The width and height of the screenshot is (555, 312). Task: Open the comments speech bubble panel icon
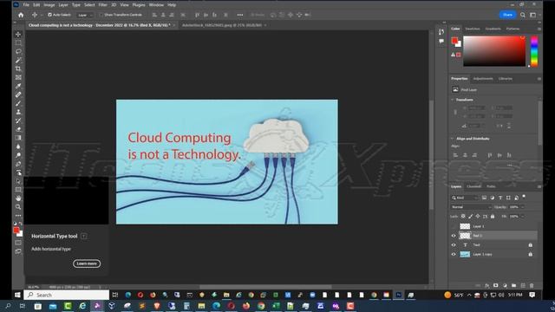[441, 41]
